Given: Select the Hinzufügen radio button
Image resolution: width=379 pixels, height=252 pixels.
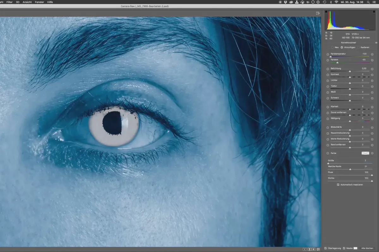Looking at the screenshot, I should click(x=342, y=47).
